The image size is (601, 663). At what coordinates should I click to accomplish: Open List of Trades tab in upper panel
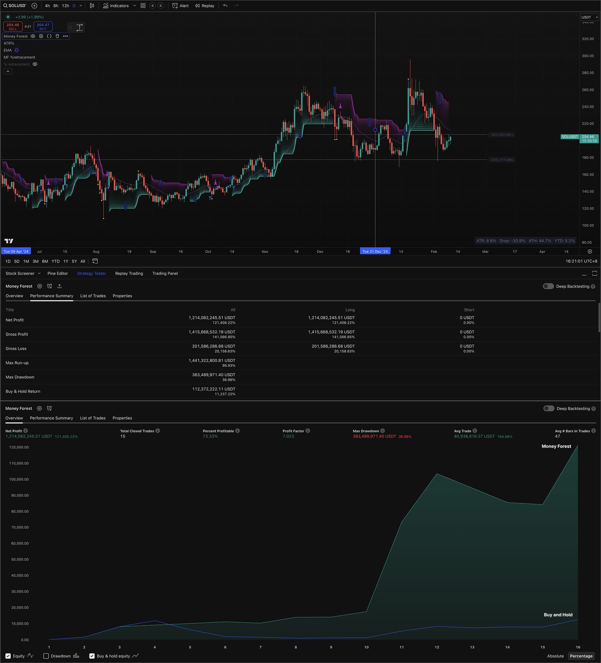93,296
